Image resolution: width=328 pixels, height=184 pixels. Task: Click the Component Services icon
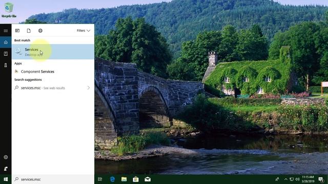(16, 72)
